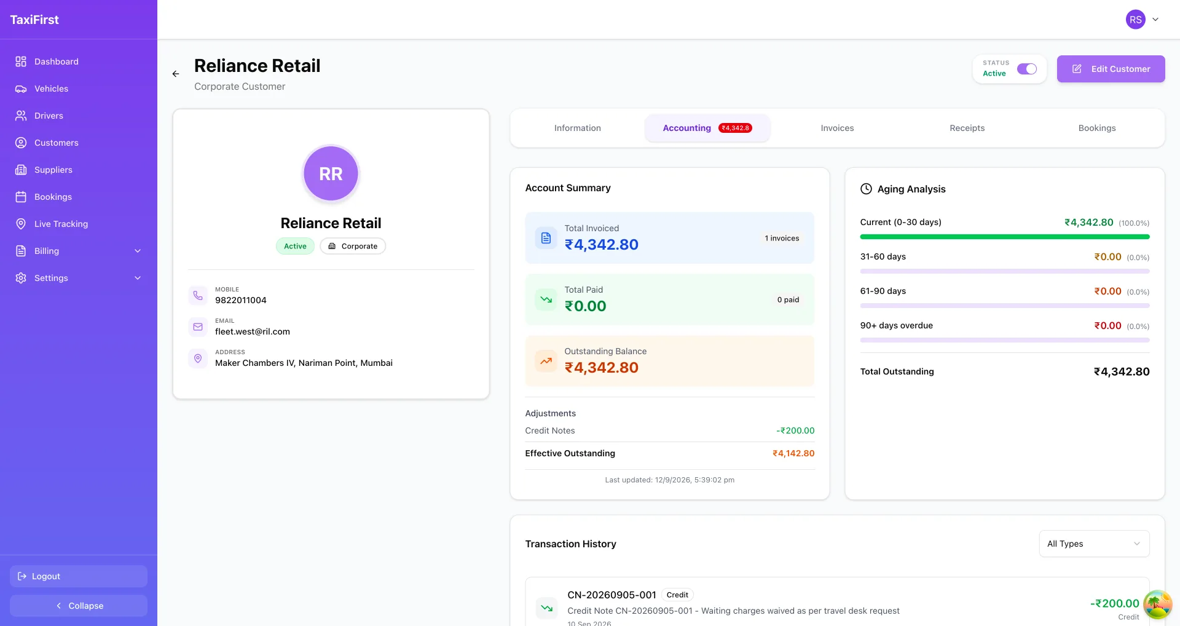Click the RR customer avatar circle
Image resolution: width=1180 pixels, height=626 pixels.
click(331, 173)
